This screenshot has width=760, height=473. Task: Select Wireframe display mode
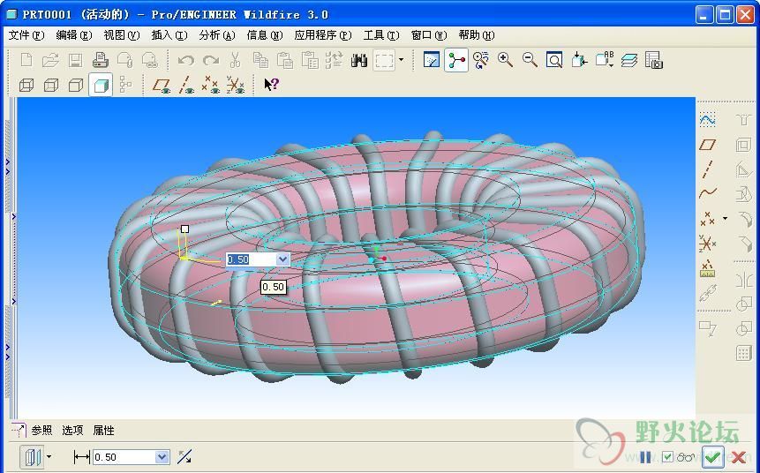point(26,86)
